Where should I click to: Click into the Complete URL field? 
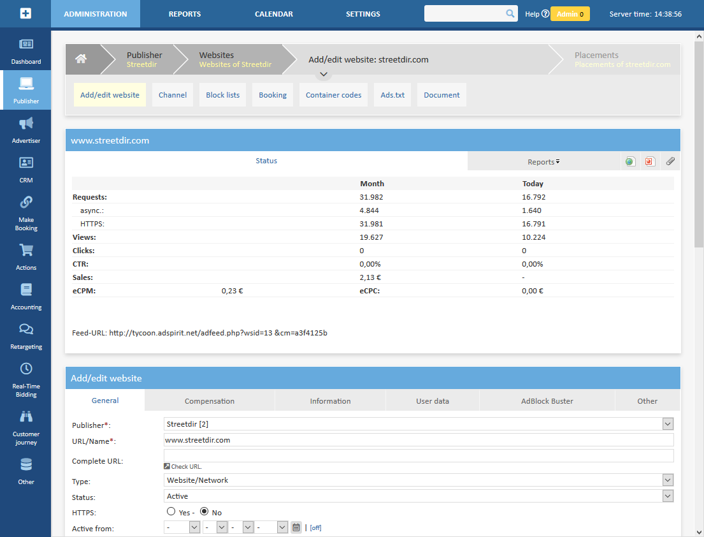[418, 455]
